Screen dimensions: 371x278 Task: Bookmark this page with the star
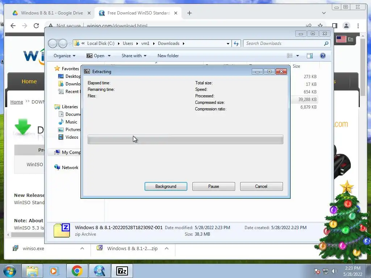coord(320,26)
